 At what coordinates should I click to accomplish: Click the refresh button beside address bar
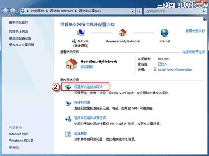(138, 11)
